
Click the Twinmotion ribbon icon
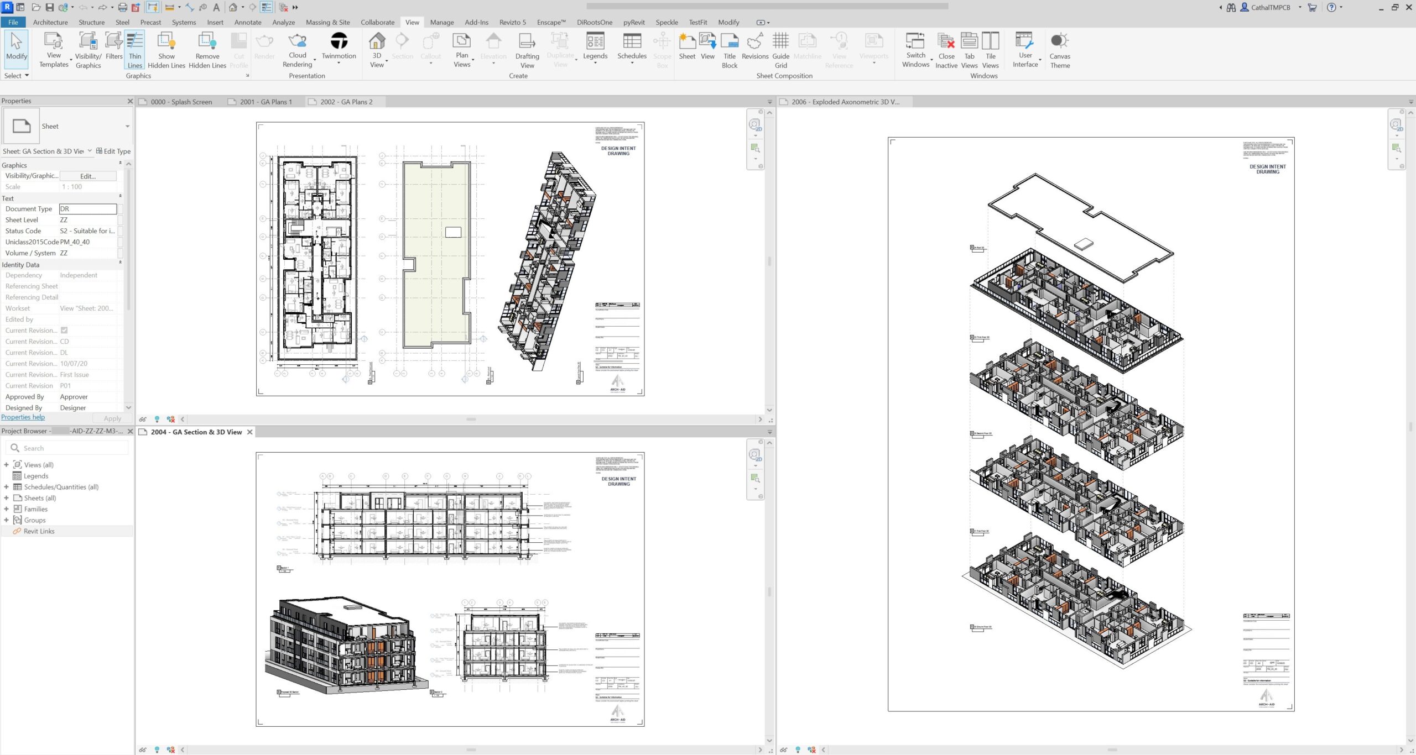339,41
